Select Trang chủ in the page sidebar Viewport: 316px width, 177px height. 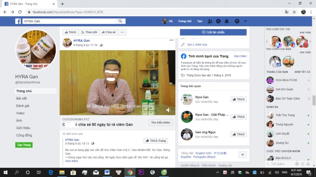tap(35, 91)
